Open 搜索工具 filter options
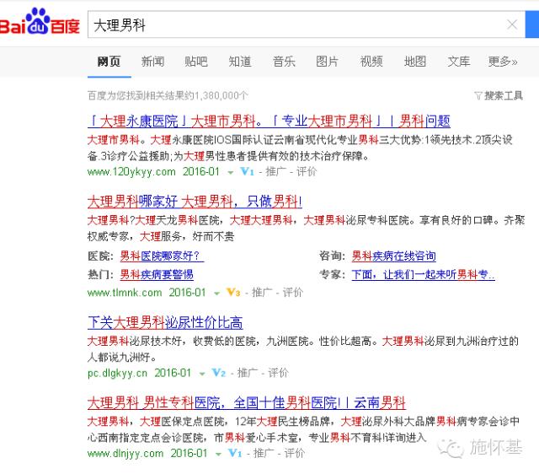This screenshot has height=474, width=539. click(x=504, y=95)
